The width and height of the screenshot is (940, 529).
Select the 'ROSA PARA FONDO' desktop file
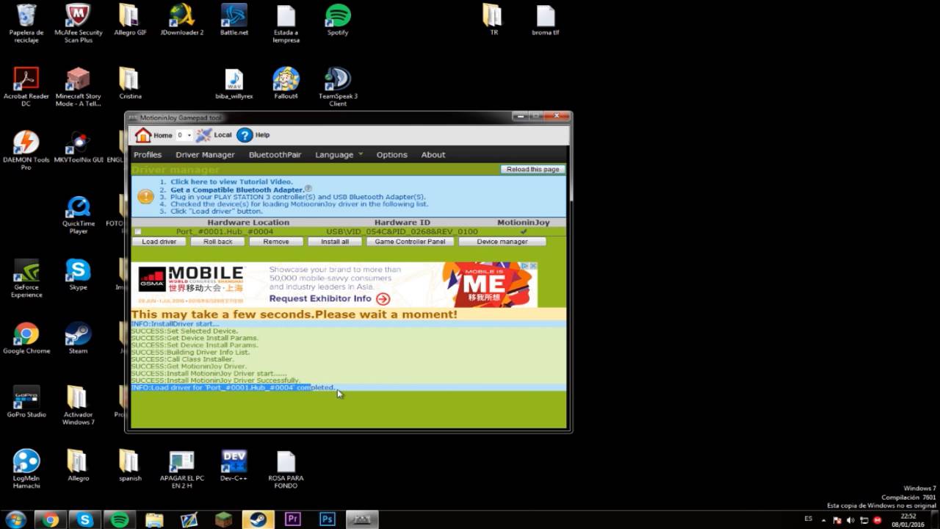[286, 469]
